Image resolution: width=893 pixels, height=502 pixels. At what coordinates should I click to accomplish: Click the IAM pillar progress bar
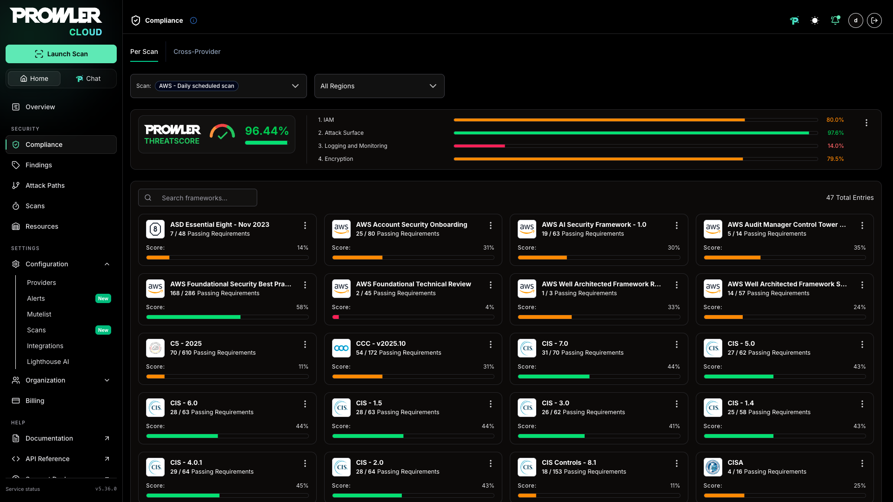636,120
